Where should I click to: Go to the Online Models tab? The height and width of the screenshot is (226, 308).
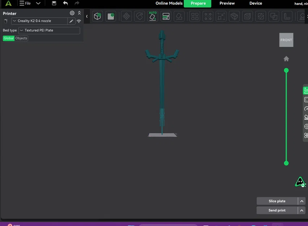click(x=169, y=3)
